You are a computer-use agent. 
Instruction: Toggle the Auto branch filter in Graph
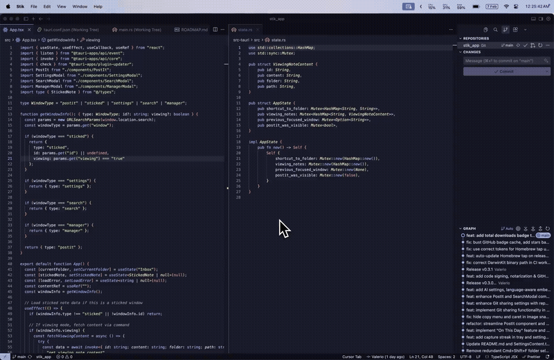click(x=507, y=228)
